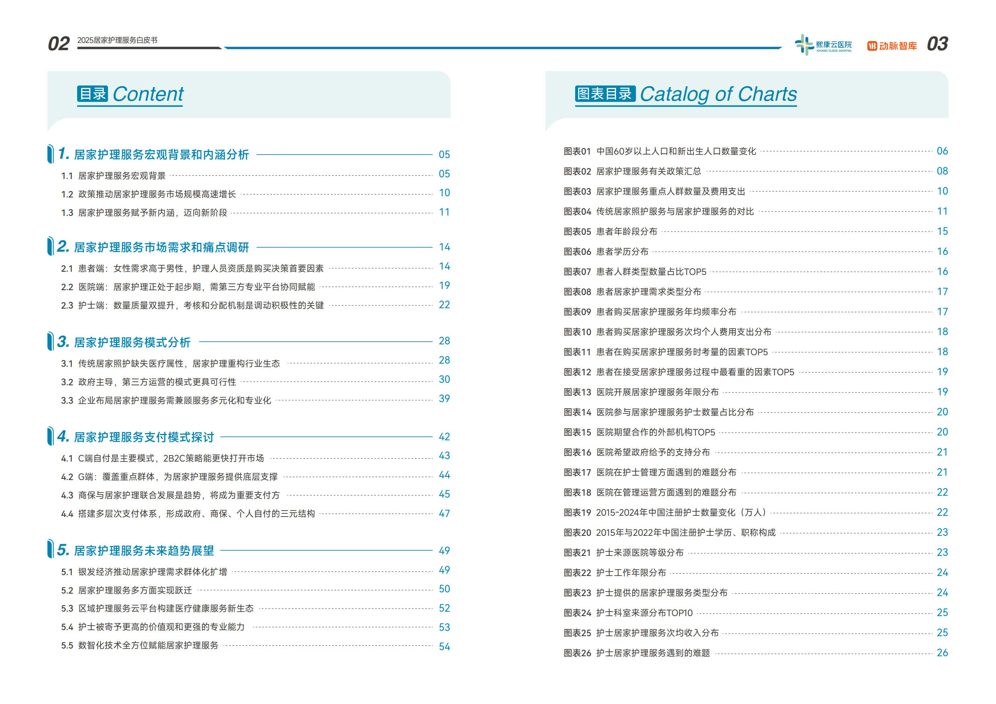996x704 pixels.
Task: Click page number 39 beside section 3.3
Action: coord(444,399)
